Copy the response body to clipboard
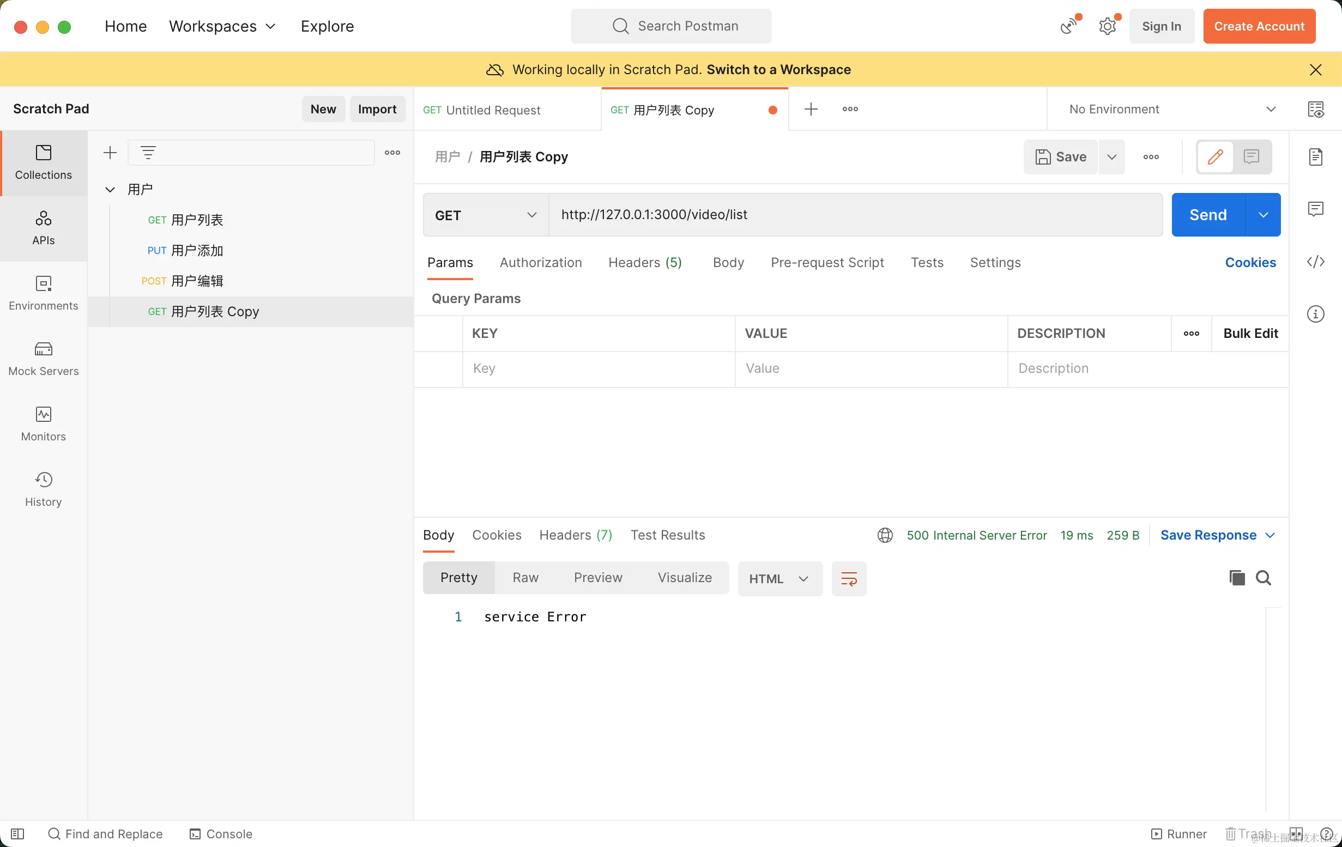This screenshot has width=1342, height=847. [1236, 578]
